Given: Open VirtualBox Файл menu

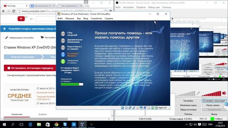Looking at the screenshot, I should click(60, 18).
